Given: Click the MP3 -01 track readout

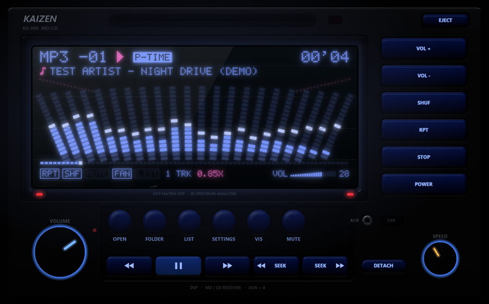Looking at the screenshot, I should 73,57.
